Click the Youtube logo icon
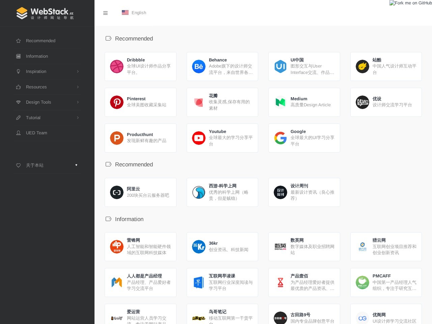Image resolution: width=432 pixels, height=324 pixels. [x=199, y=138]
